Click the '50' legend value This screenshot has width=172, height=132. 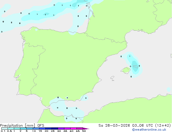pos(84,131)
